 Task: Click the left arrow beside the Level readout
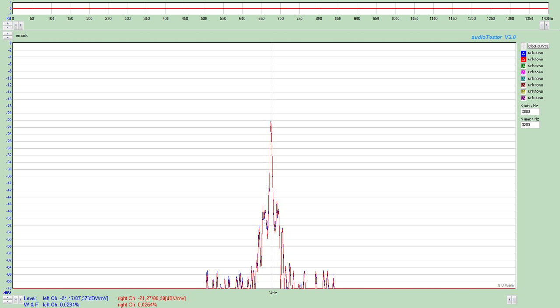tap(16, 300)
